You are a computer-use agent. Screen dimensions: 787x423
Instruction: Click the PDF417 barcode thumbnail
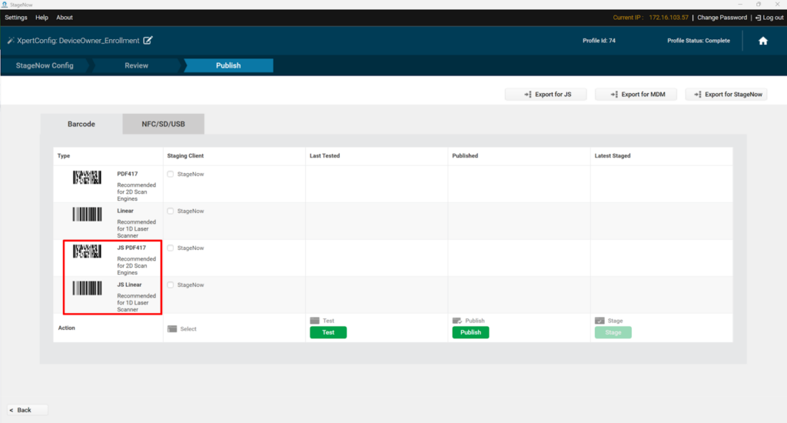(87, 178)
